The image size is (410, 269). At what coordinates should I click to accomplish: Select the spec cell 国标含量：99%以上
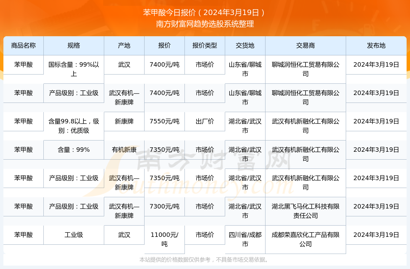[74, 69]
